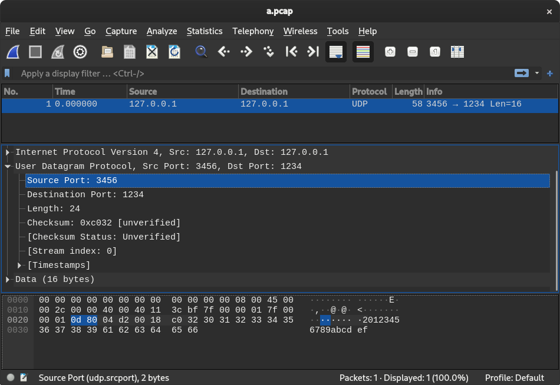
Task: Open the Statistics menu
Action: pos(205,31)
